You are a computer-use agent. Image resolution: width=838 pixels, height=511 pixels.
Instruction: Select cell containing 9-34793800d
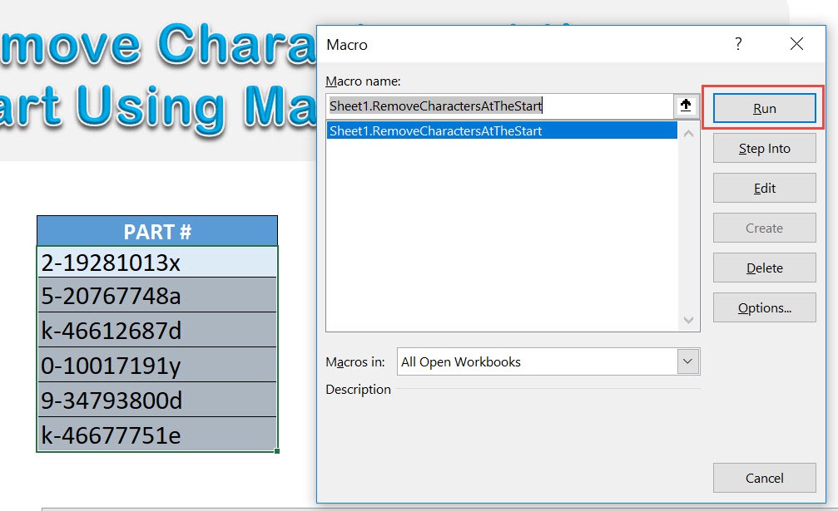tap(157, 400)
